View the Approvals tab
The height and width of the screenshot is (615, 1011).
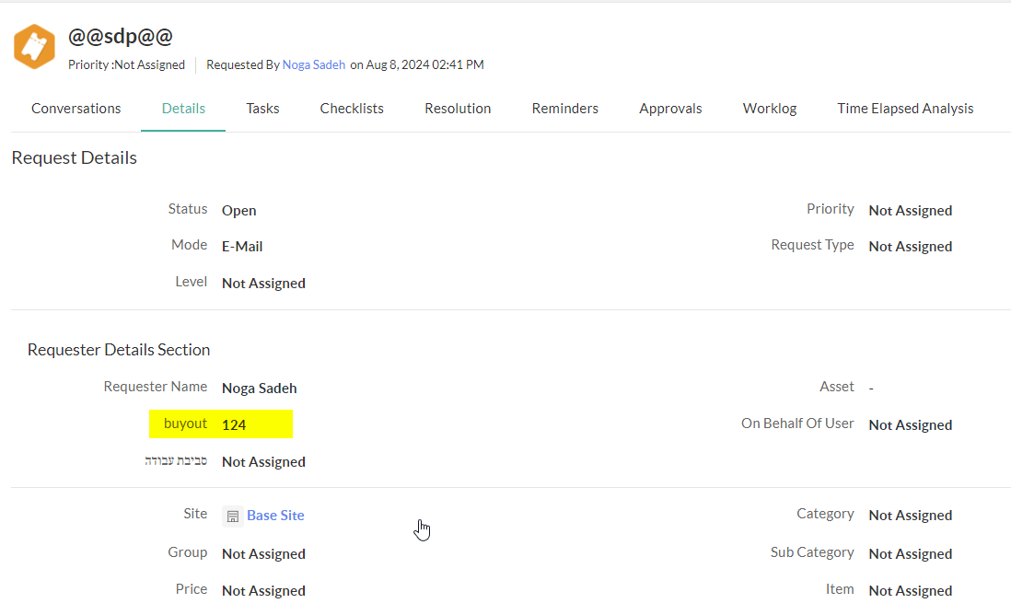[670, 109]
